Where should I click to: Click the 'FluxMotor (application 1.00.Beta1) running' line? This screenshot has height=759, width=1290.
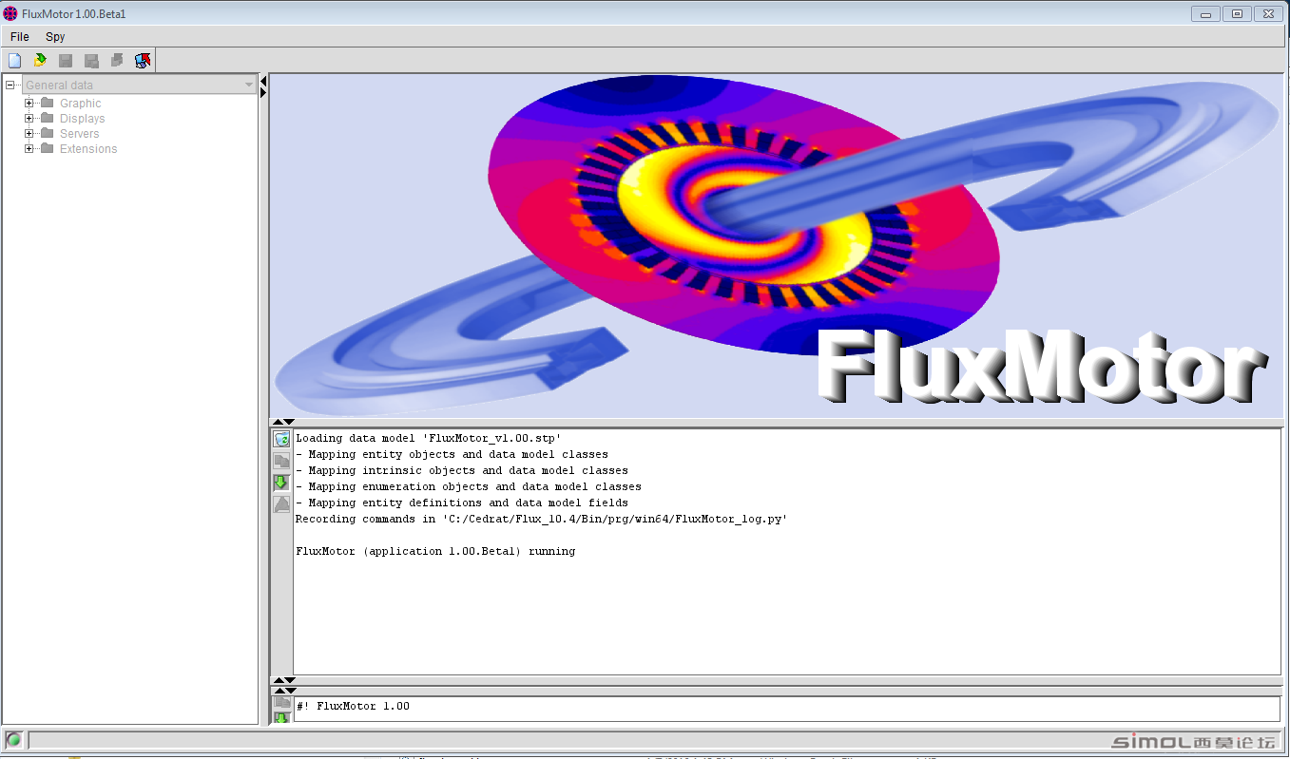click(435, 552)
